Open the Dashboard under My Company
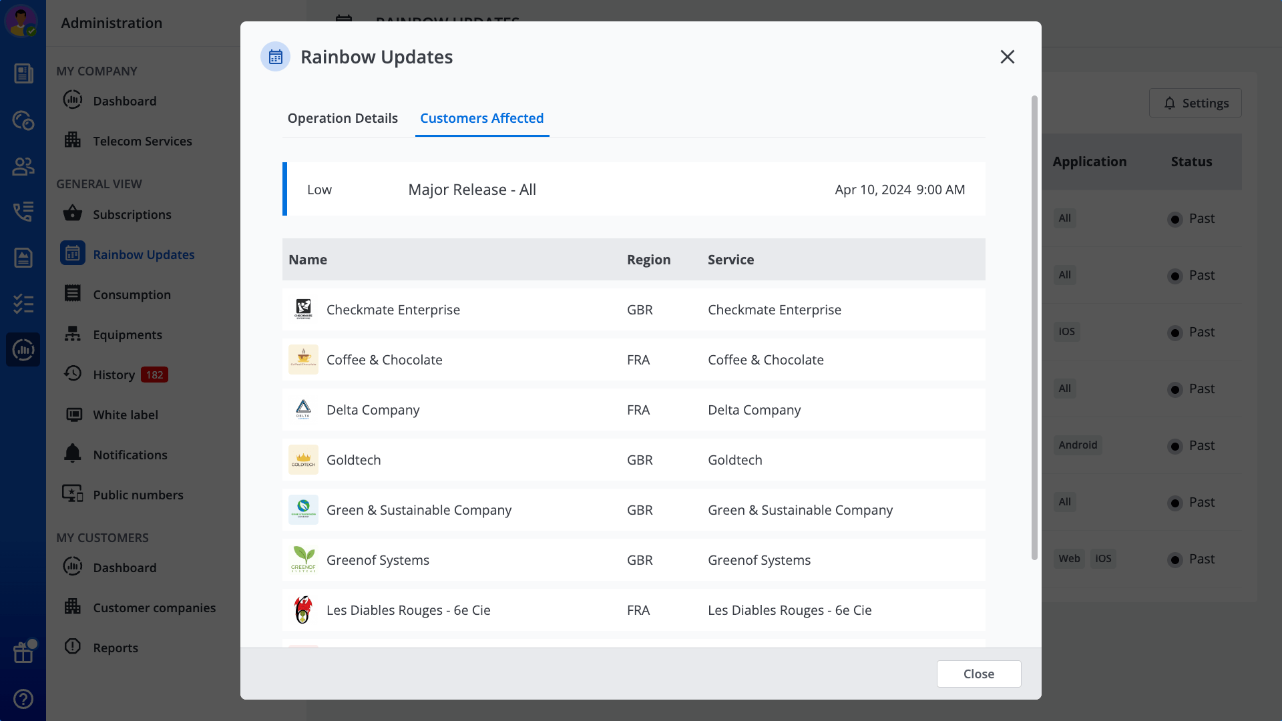1282x721 pixels. click(x=125, y=100)
